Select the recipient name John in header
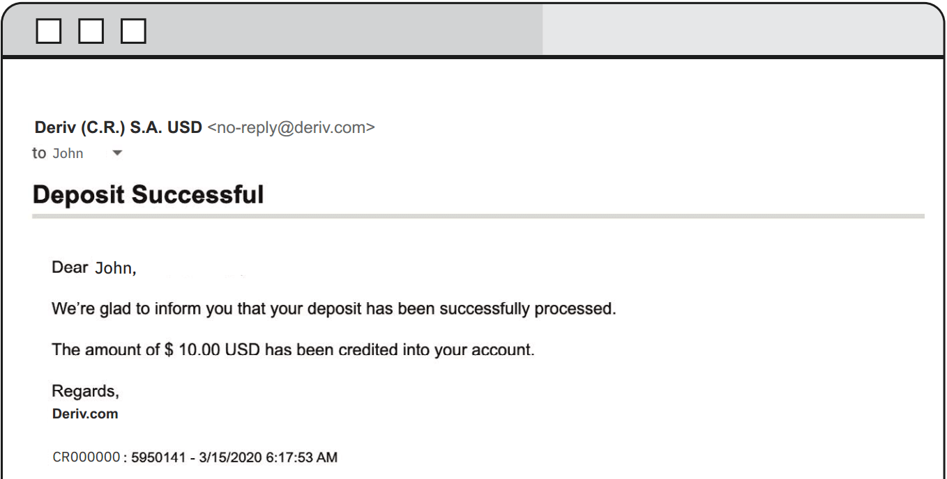 (68, 154)
